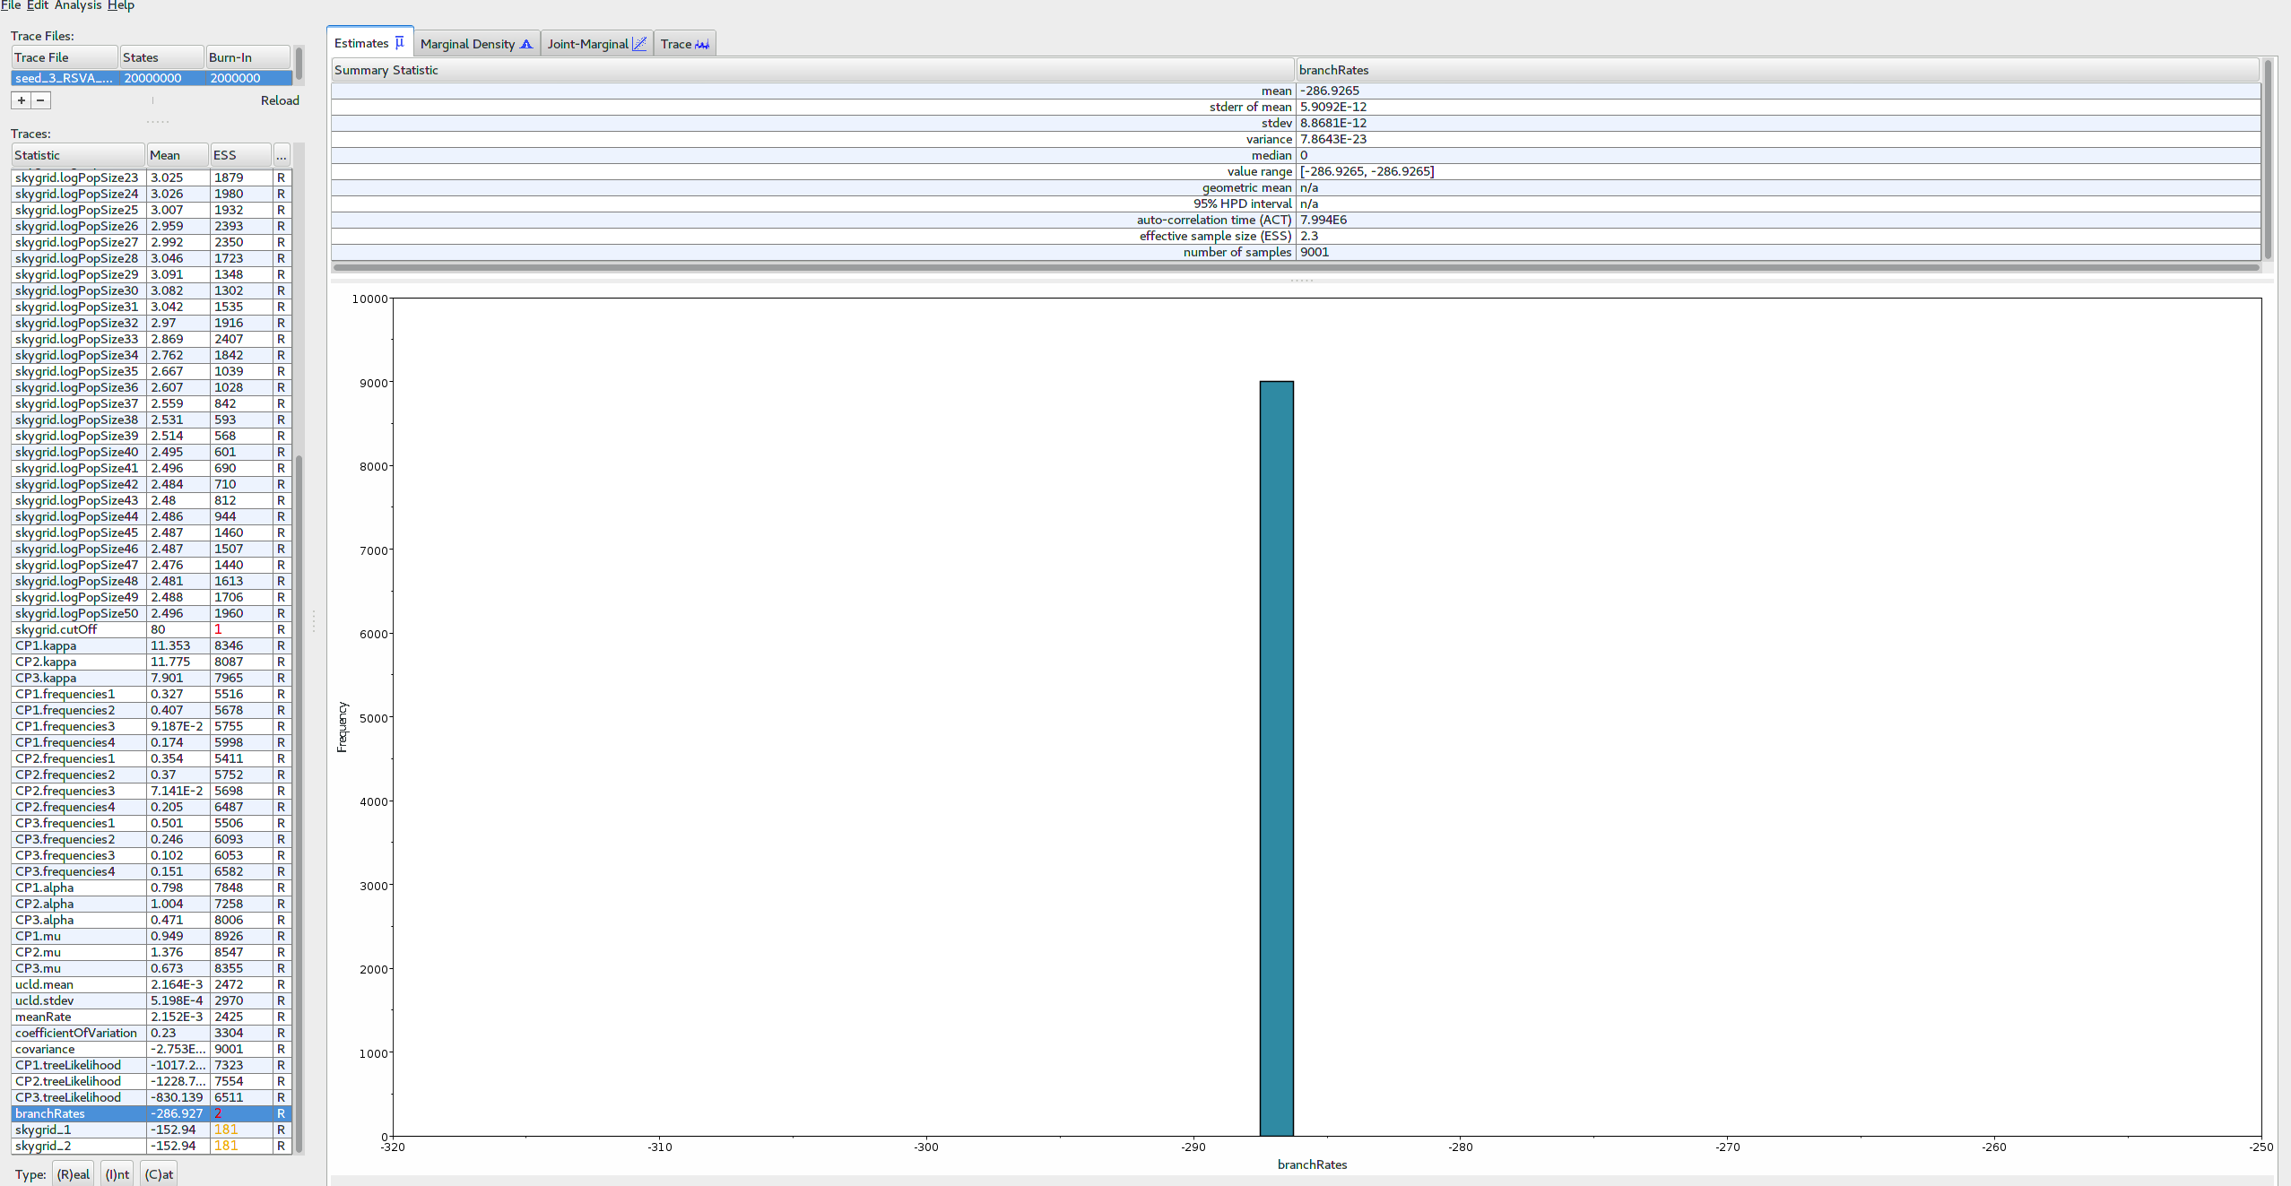This screenshot has height=1186, width=2291.
Task: Toggle the (C)at type filter
Action: click(x=158, y=1173)
